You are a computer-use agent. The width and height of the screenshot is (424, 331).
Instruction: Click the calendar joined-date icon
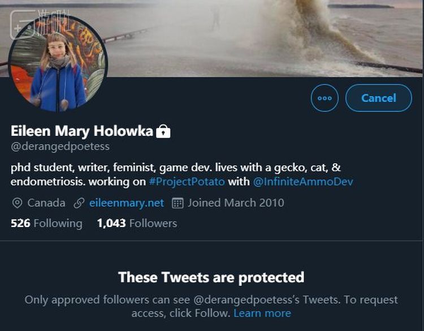coord(178,203)
